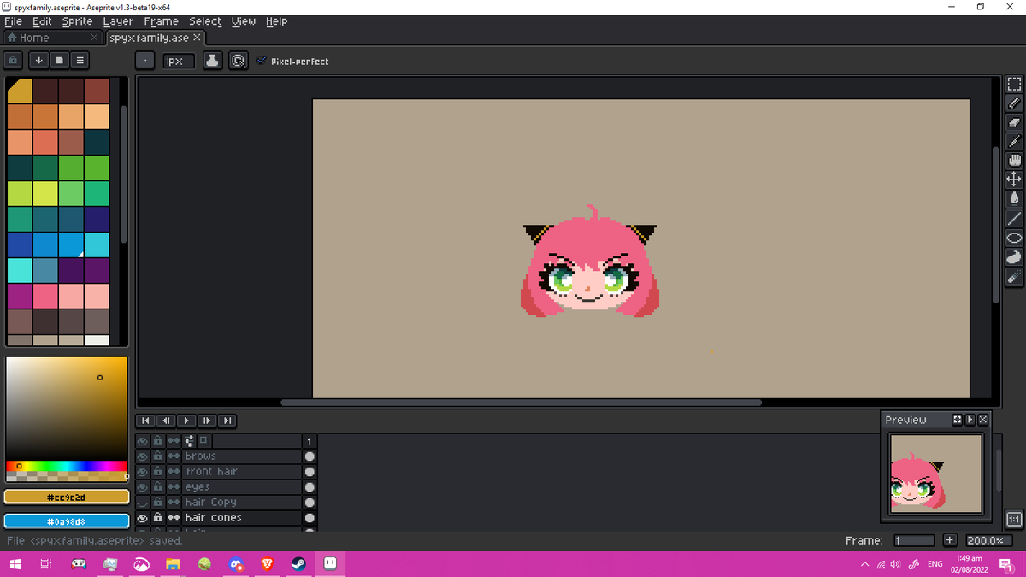This screenshot has height=577, width=1026.
Task: Click foreground color #cc9c2d button
Action: pyautogui.click(x=67, y=497)
